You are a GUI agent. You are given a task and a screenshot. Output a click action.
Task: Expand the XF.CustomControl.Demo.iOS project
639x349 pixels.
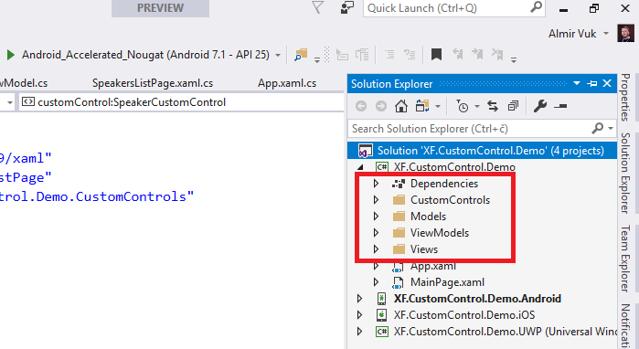pyautogui.click(x=359, y=315)
